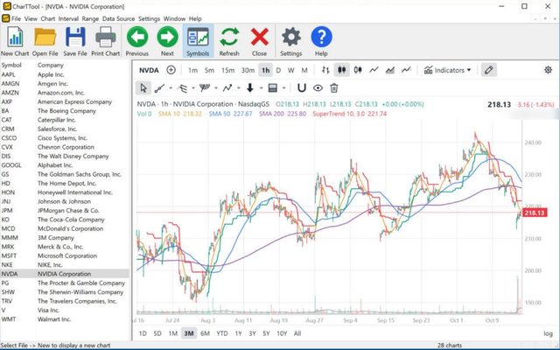560x350 pixels.
Task: Switch to the 1m interval
Action: (x=192, y=70)
